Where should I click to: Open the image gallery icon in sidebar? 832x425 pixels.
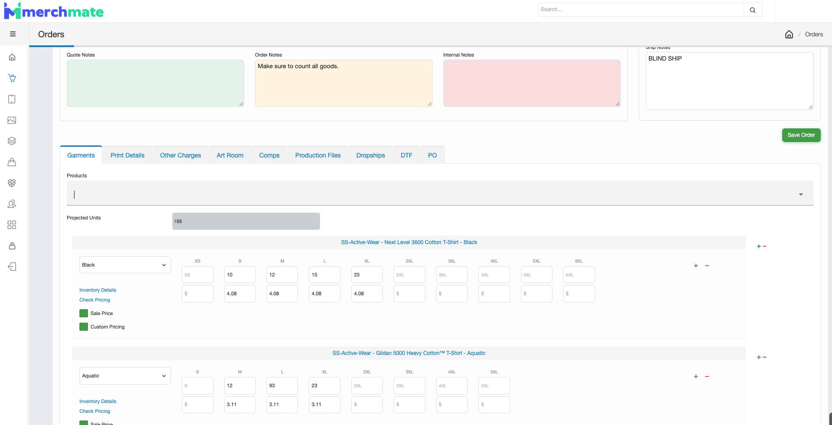pos(12,120)
